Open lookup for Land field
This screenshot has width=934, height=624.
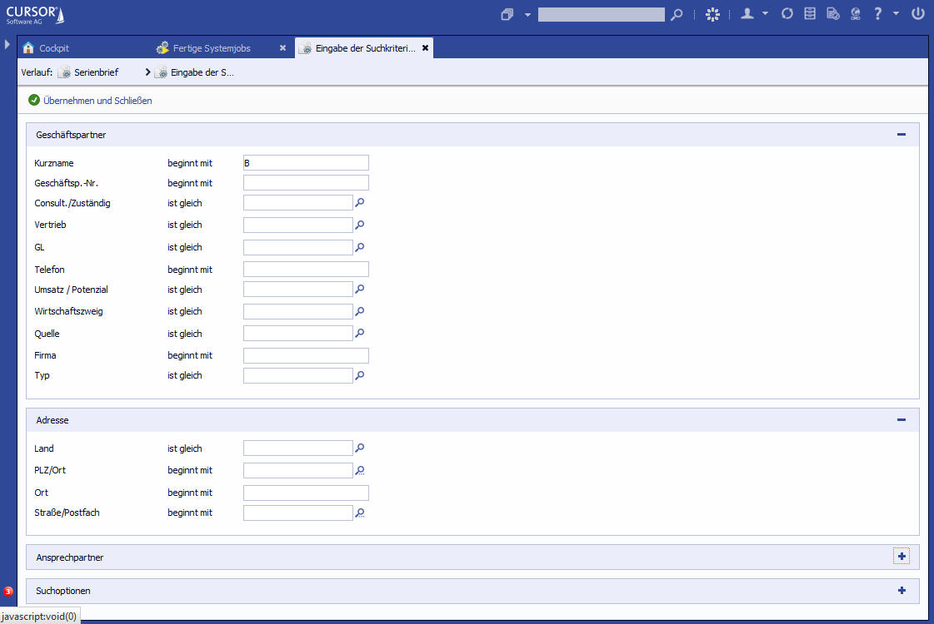click(360, 448)
